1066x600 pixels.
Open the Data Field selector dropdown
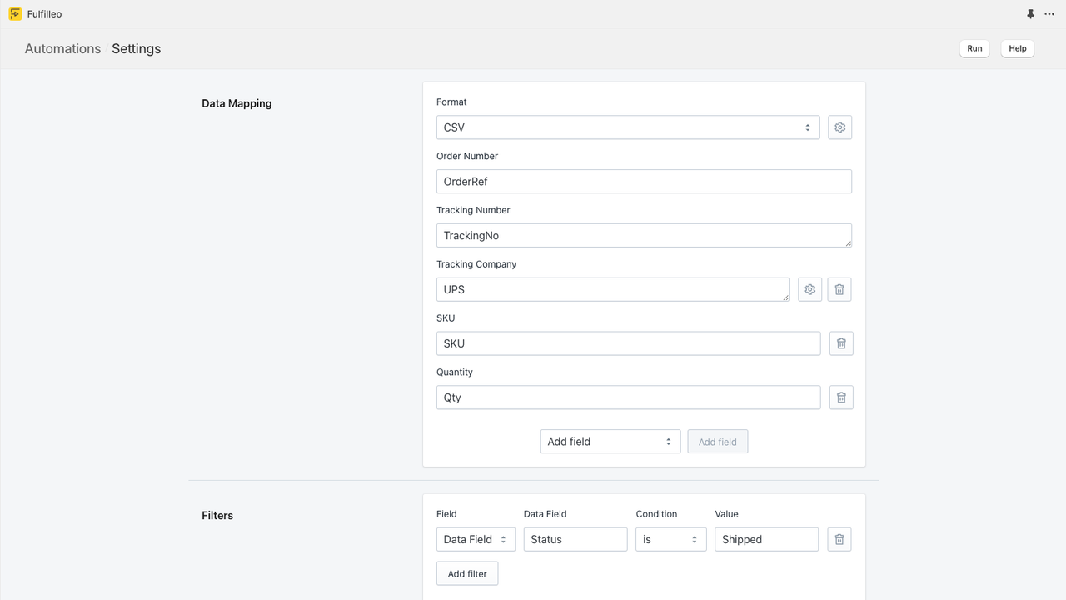pyautogui.click(x=476, y=539)
